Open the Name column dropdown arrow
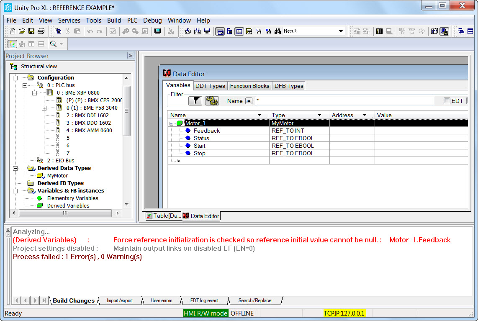 [x=259, y=115]
